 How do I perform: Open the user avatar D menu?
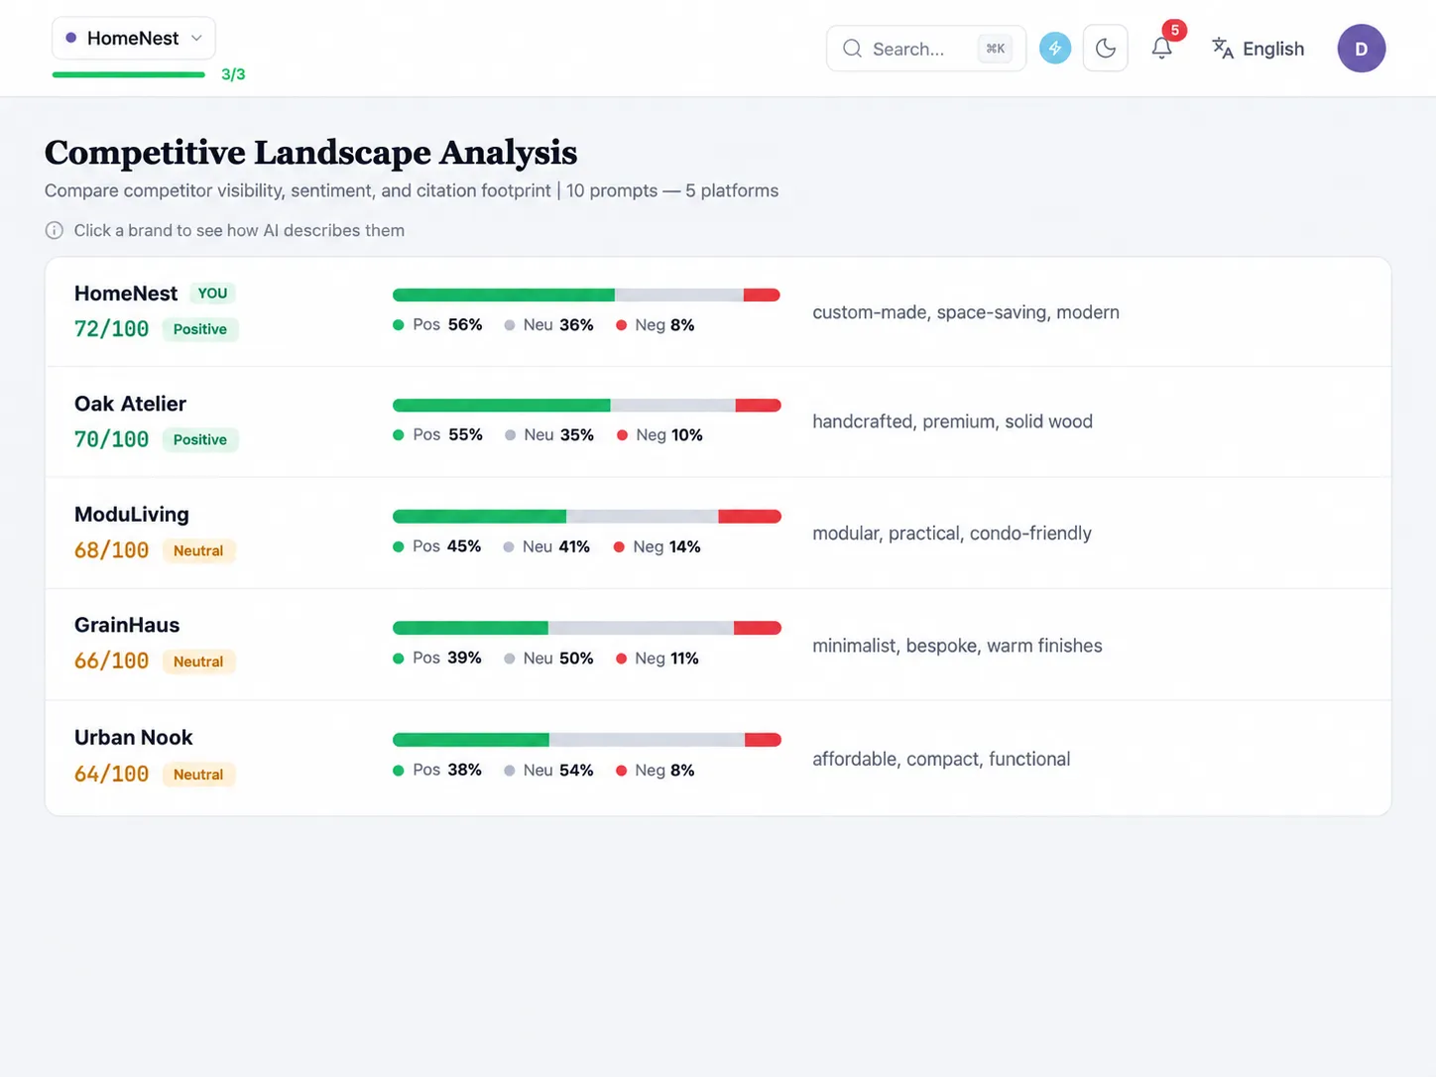1362,49
